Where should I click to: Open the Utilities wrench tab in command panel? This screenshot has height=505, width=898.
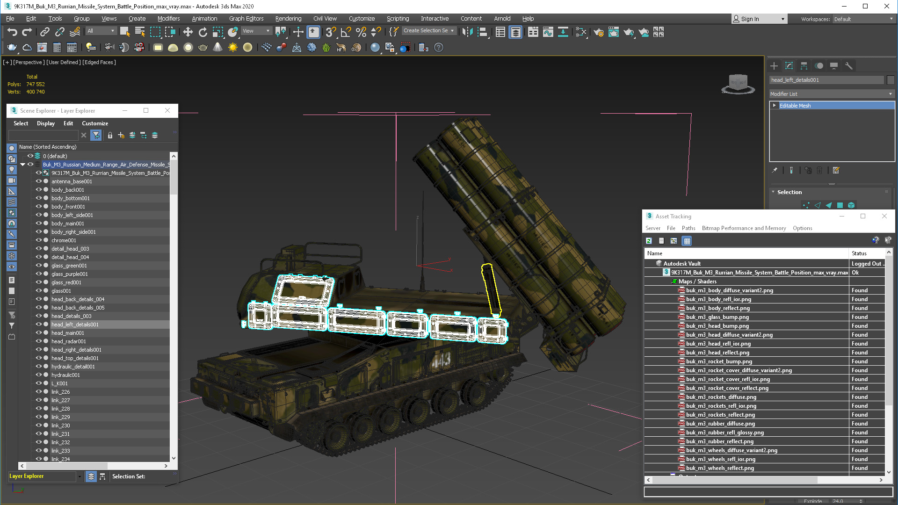click(x=848, y=66)
